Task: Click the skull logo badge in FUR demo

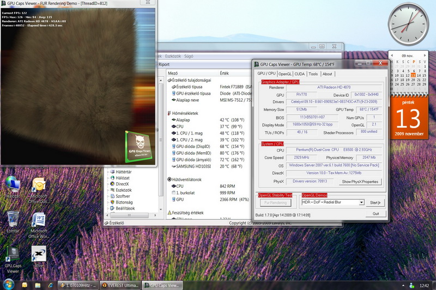Action: pyautogui.click(x=140, y=146)
